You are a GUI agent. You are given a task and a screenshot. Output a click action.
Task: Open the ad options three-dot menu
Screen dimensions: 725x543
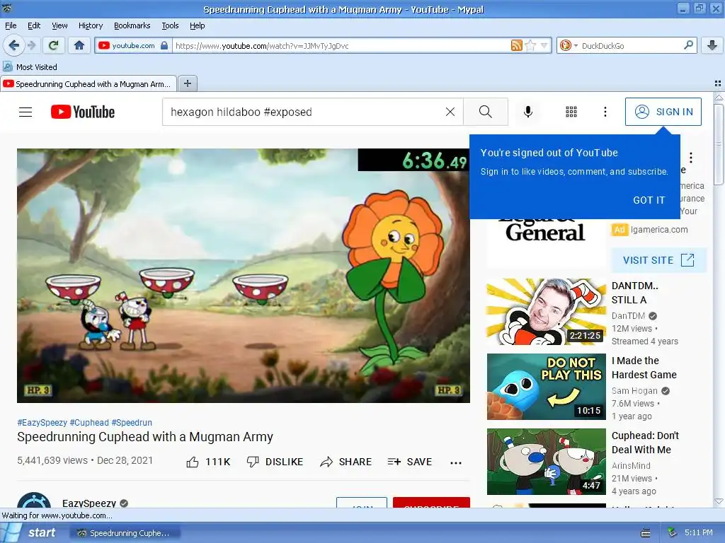[691, 158]
